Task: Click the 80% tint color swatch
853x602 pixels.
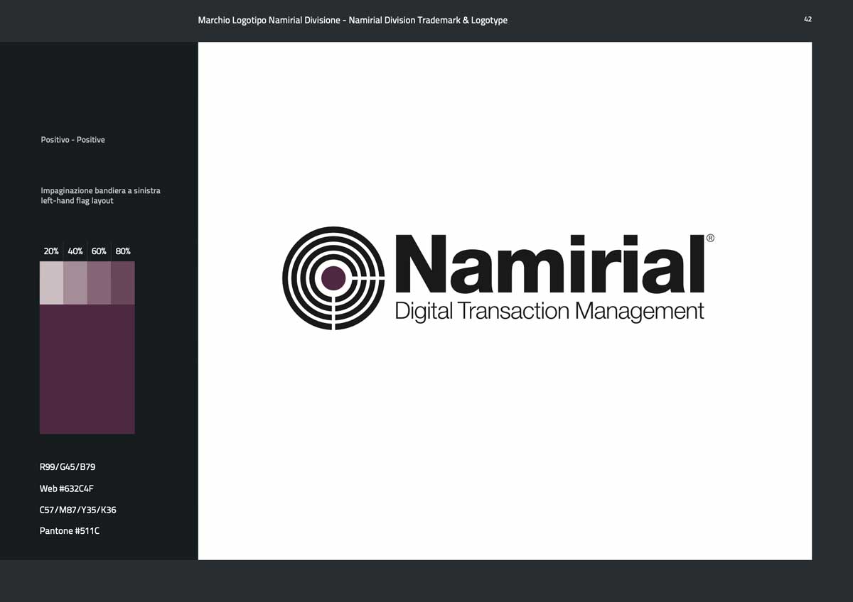Action: pos(123,283)
